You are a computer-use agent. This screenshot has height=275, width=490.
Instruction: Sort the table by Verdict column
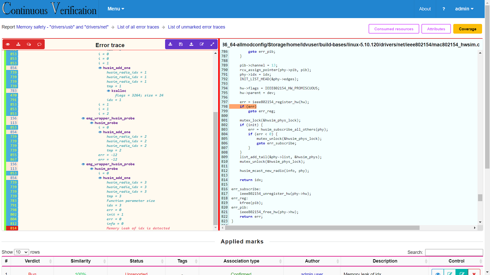coord(32,261)
